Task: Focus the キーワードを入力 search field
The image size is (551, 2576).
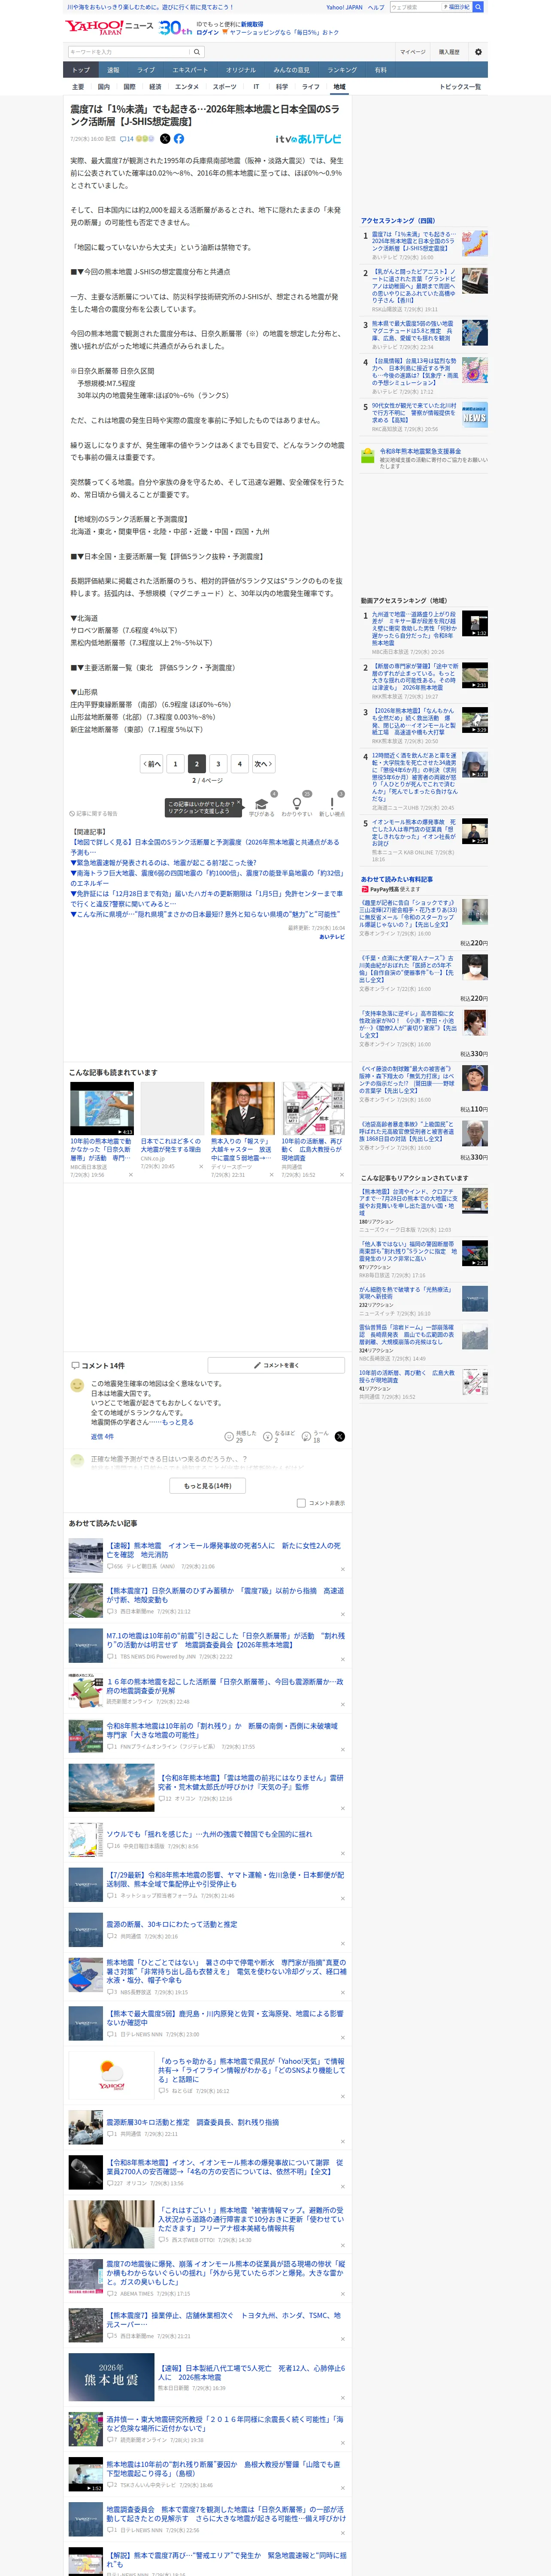Action: [128, 52]
